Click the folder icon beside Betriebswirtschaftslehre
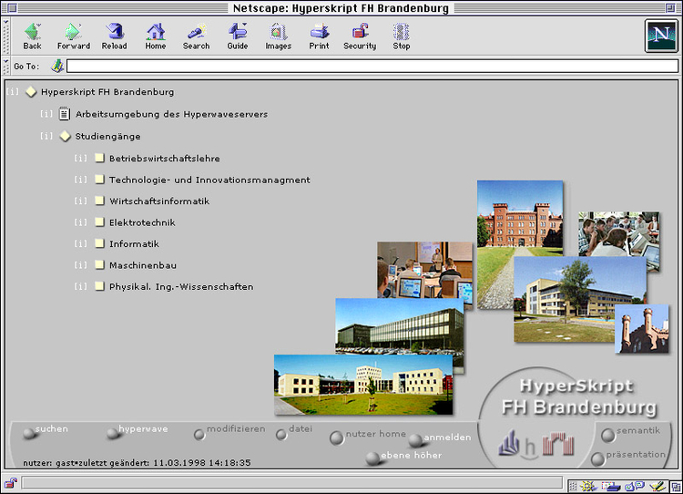 pyautogui.click(x=100, y=158)
